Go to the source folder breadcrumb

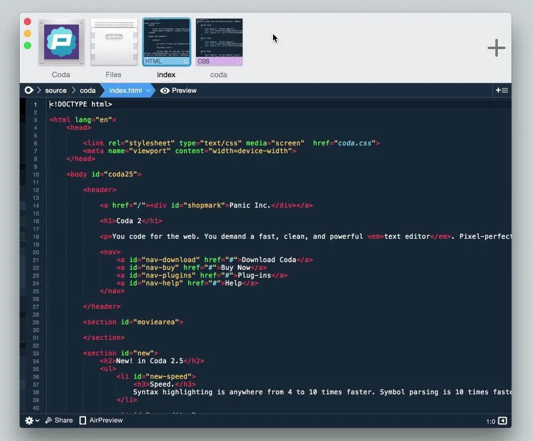pos(56,90)
